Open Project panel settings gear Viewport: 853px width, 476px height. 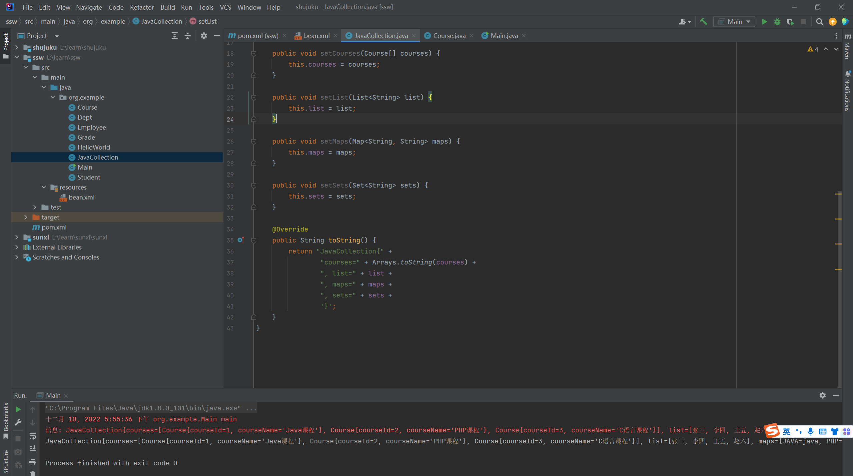[204, 36]
